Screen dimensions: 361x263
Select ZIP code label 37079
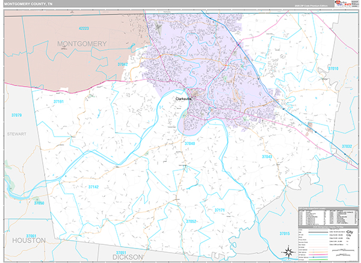coord(17,115)
